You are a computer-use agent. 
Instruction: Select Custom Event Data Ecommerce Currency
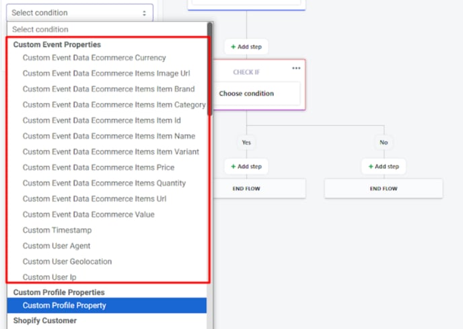coord(94,58)
